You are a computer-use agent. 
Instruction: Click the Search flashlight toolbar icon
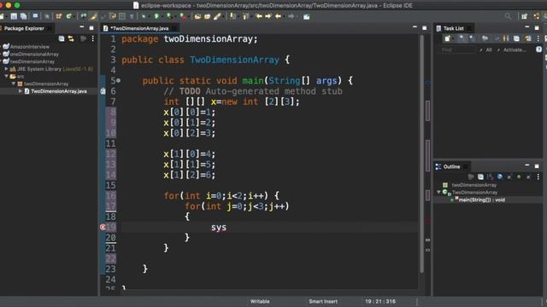(x=217, y=16)
